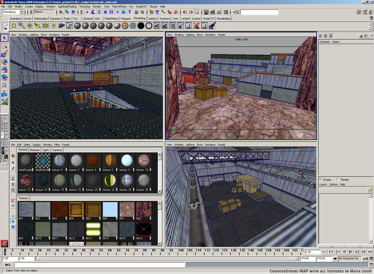The height and width of the screenshot is (274, 374).
Task: Create a directional light from the shelf
Action: pos(22,26)
